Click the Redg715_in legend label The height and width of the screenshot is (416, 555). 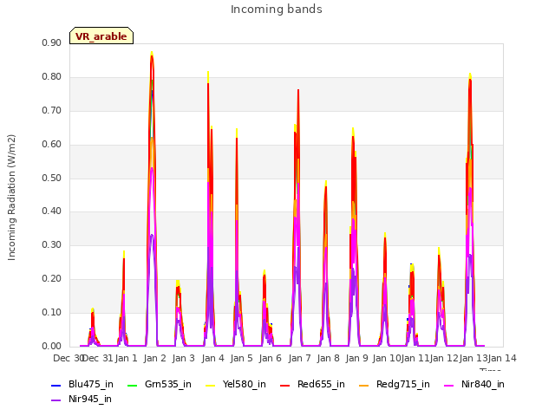click(402, 385)
